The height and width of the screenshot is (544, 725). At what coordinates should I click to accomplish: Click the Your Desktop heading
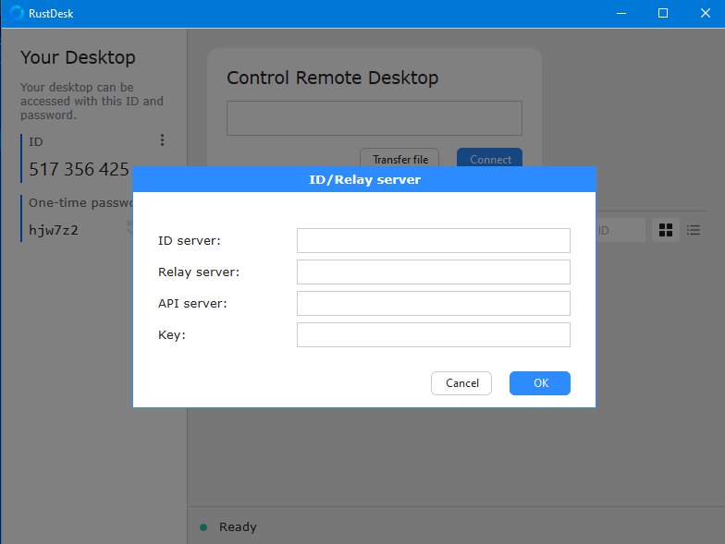tap(78, 57)
